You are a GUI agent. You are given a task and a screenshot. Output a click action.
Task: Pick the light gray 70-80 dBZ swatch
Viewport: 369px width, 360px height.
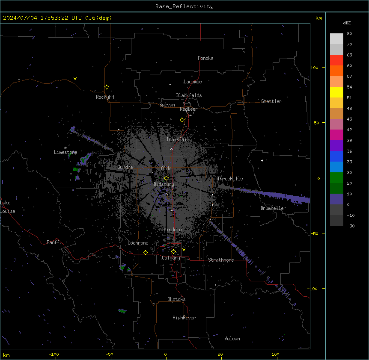[x=336, y=39]
